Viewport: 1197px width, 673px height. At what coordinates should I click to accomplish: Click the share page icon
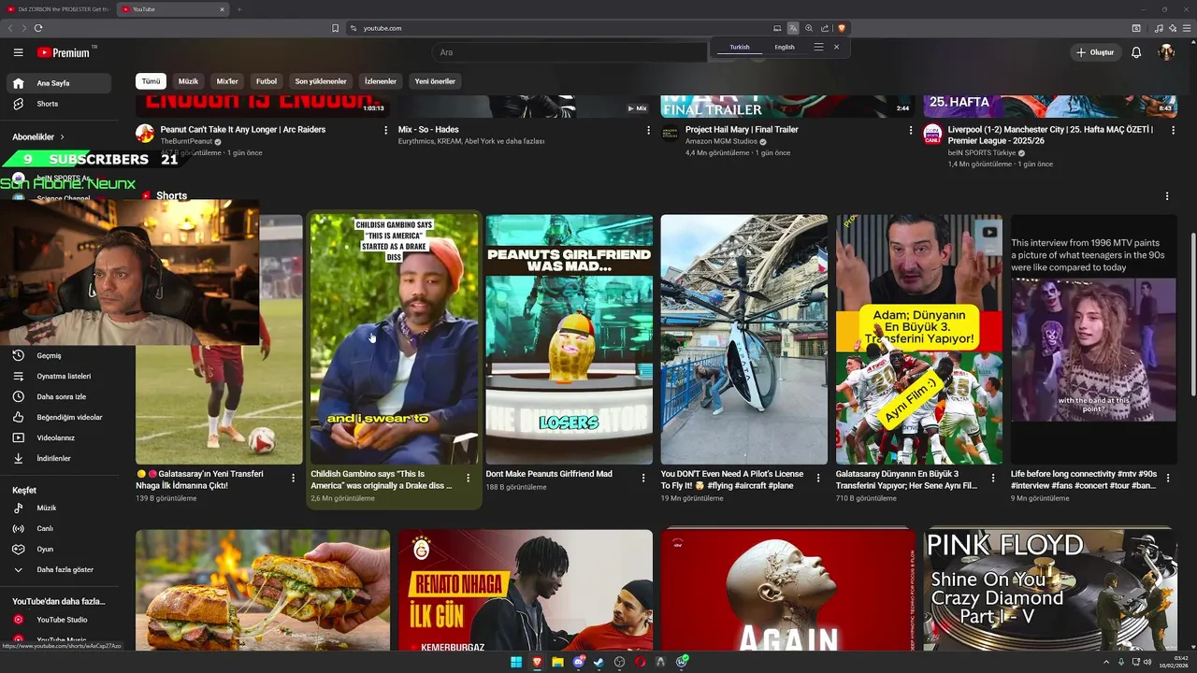click(x=825, y=28)
